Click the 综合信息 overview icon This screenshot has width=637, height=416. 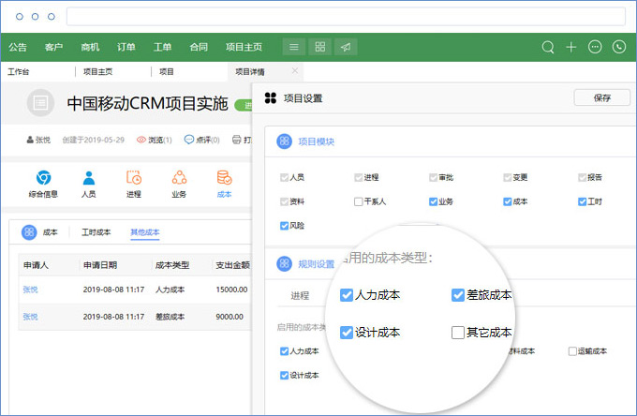(x=43, y=178)
